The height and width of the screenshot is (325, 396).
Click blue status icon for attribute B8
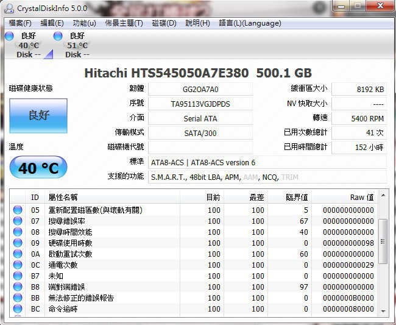[x=18, y=287]
